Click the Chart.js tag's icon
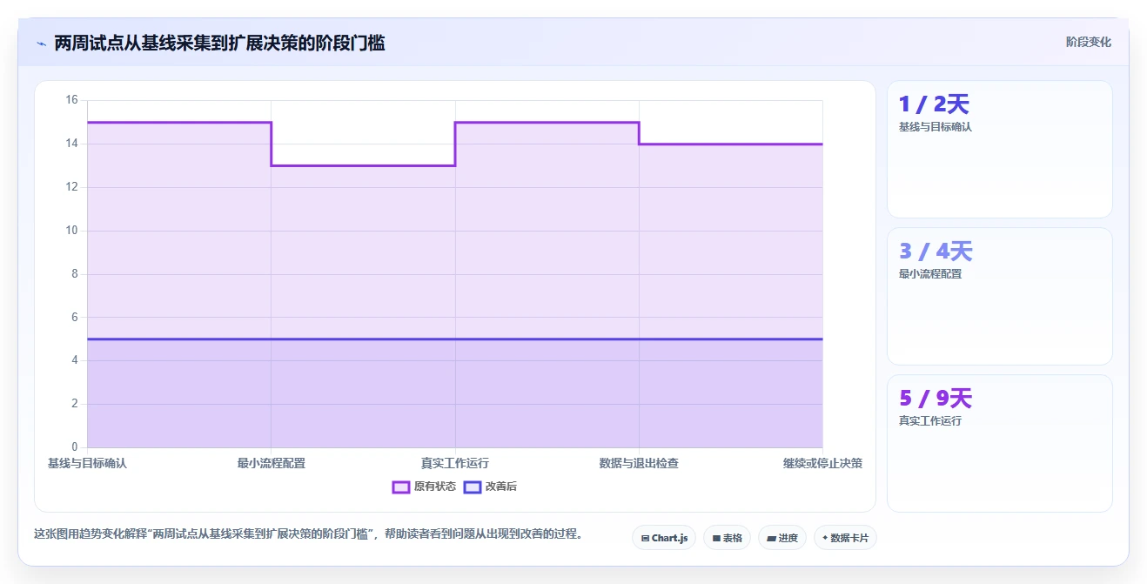 [645, 538]
